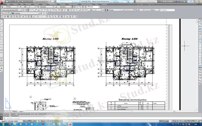Image resolution: width=202 pixels, height=126 pixels.
Task: Select the Polyline drawing tool
Action: (2, 26)
